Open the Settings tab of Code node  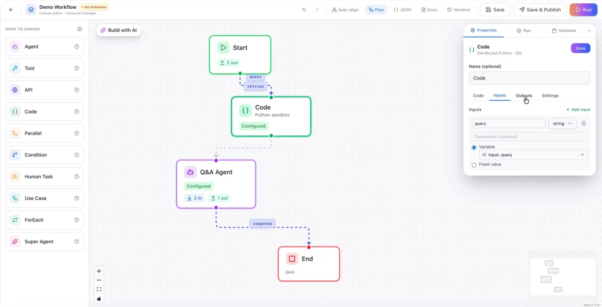click(x=550, y=96)
